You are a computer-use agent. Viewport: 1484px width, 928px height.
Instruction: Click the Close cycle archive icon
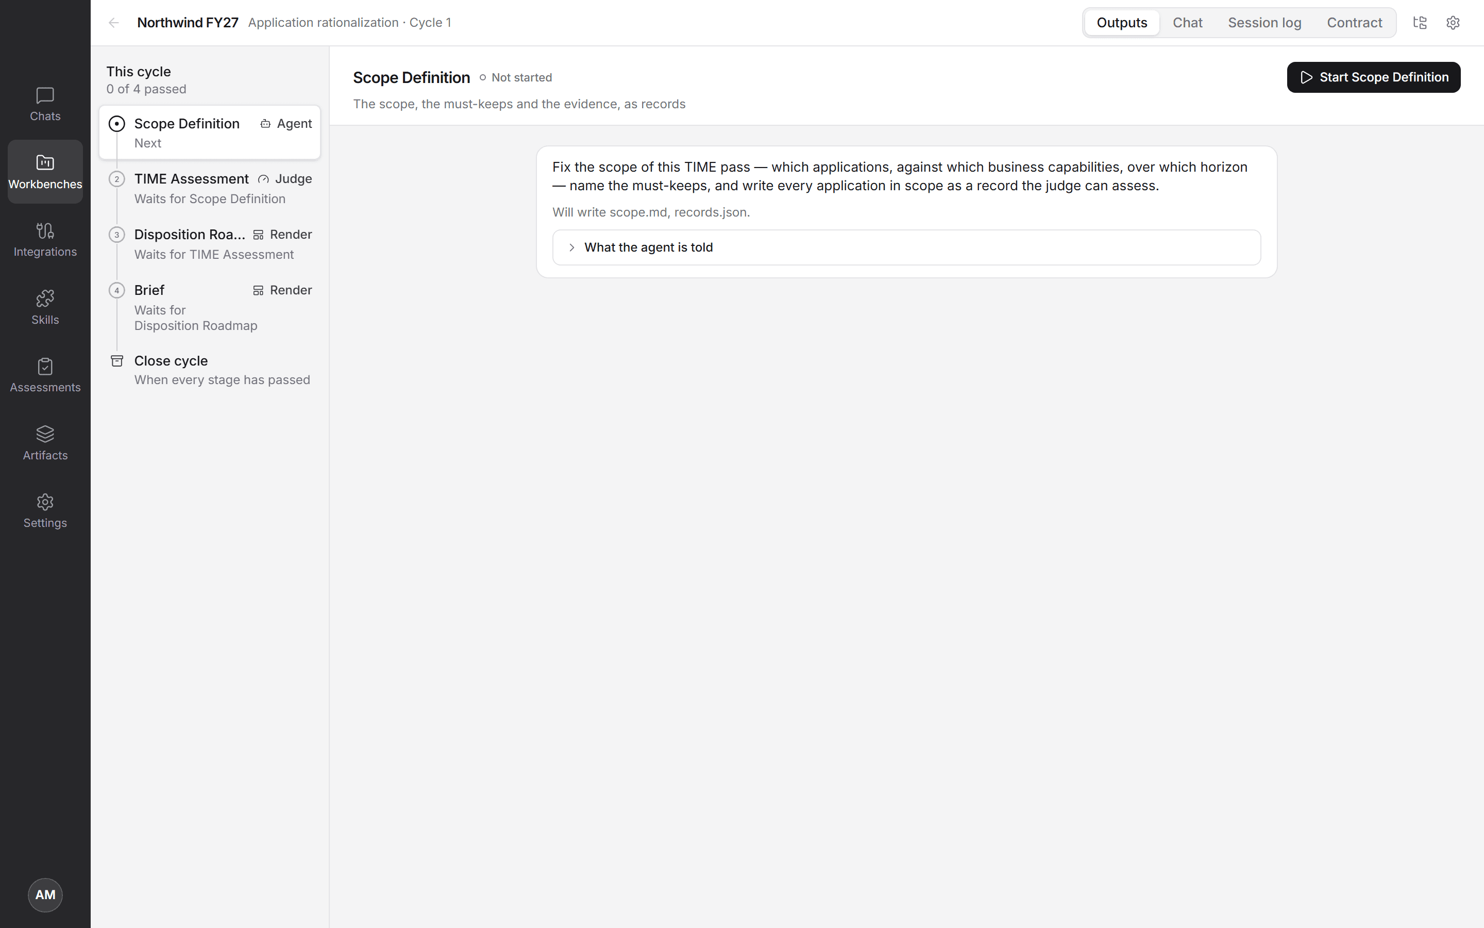pos(116,361)
